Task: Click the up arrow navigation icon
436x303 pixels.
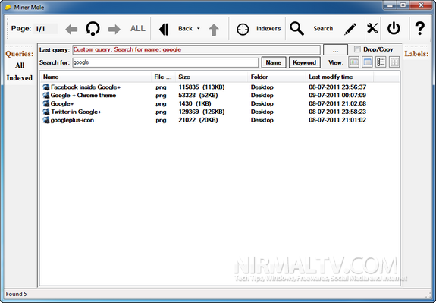Action: click(x=214, y=30)
